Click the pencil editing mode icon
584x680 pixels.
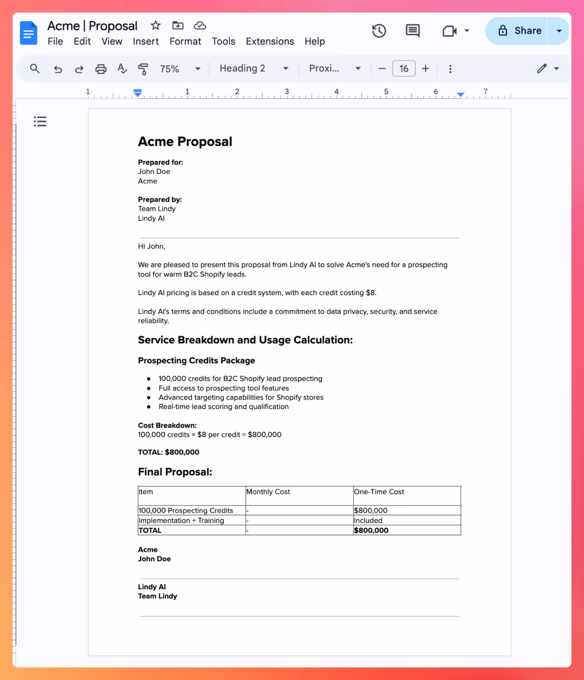click(x=541, y=68)
